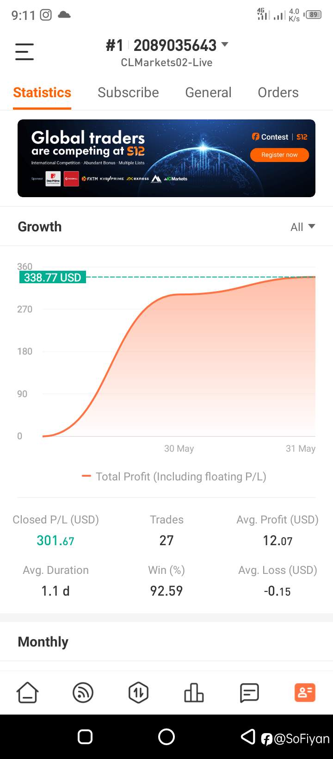Tap the trade arrows hexagon icon
Viewport: 333px width, 759px height.
click(x=138, y=693)
